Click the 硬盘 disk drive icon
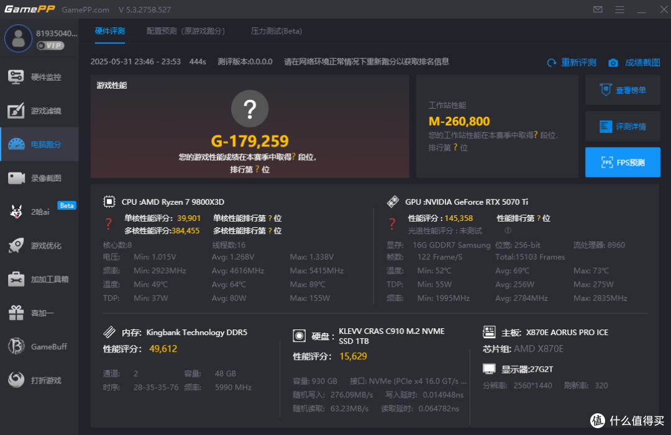This screenshot has height=435, width=671. pos(299,336)
